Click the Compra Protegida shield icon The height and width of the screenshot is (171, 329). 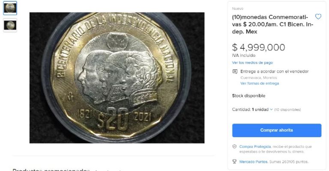235,147
